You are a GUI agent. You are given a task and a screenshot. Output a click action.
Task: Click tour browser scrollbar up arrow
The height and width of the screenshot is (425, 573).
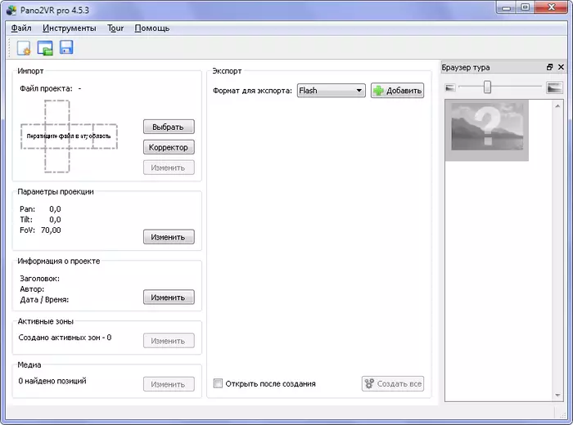(557, 106)
